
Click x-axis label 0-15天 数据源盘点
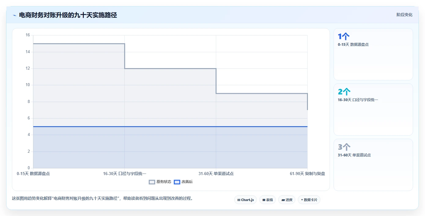click(x=33, y=174)
